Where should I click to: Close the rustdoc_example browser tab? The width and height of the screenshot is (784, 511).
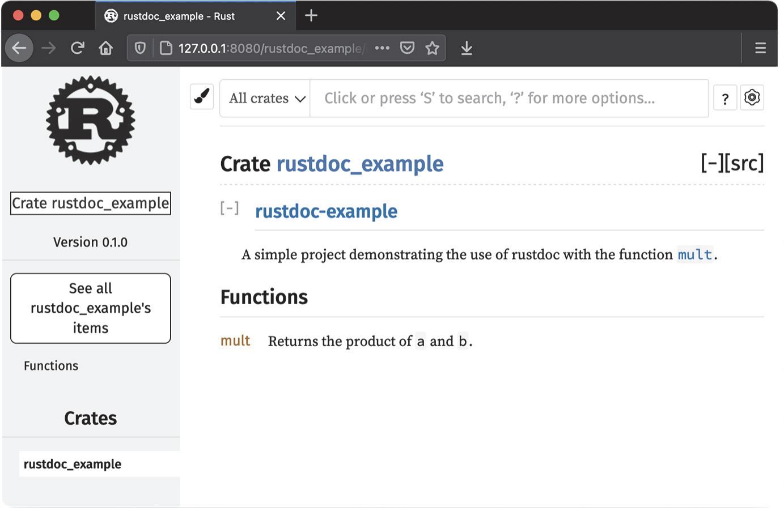(x=281, y=16)
